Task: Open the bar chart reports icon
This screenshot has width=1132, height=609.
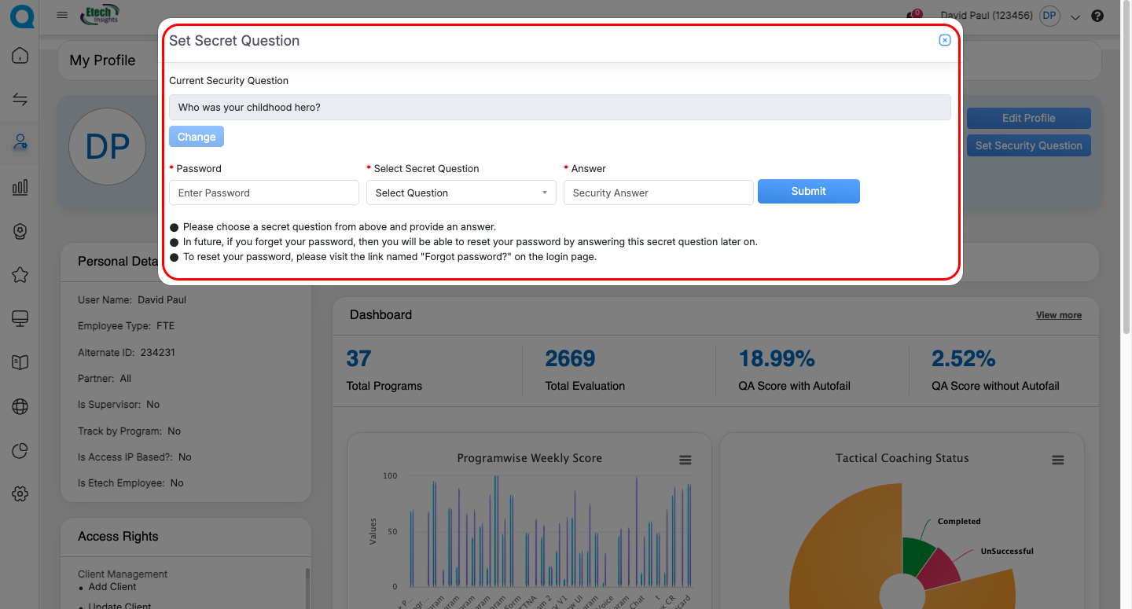Action: 20,187
